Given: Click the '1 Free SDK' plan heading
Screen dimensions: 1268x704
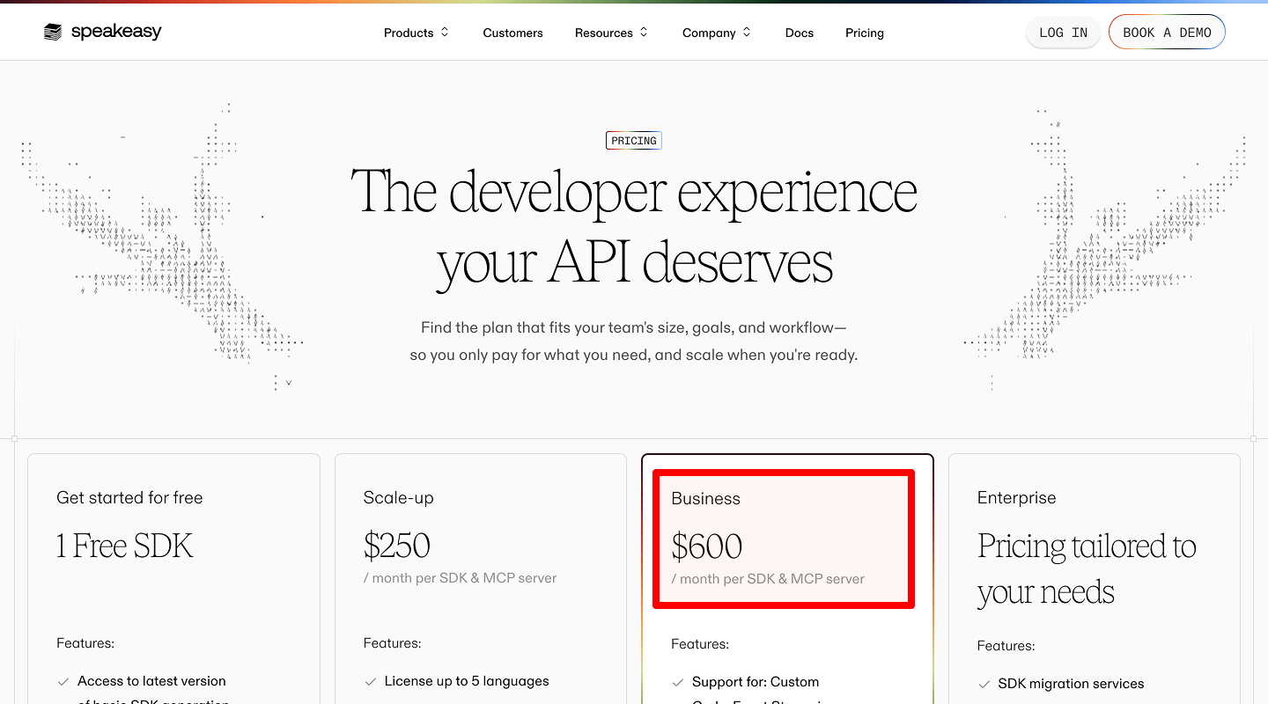Looking at the screenshot, I should click(124, 546).
